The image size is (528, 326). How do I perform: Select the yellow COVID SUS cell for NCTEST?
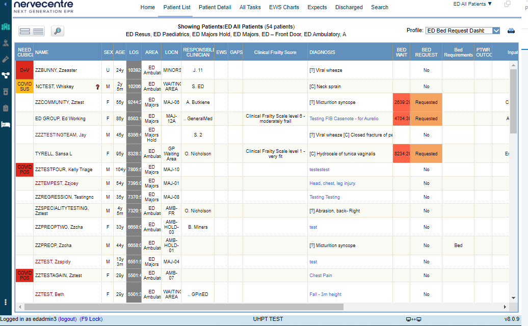tap(24, 87)
